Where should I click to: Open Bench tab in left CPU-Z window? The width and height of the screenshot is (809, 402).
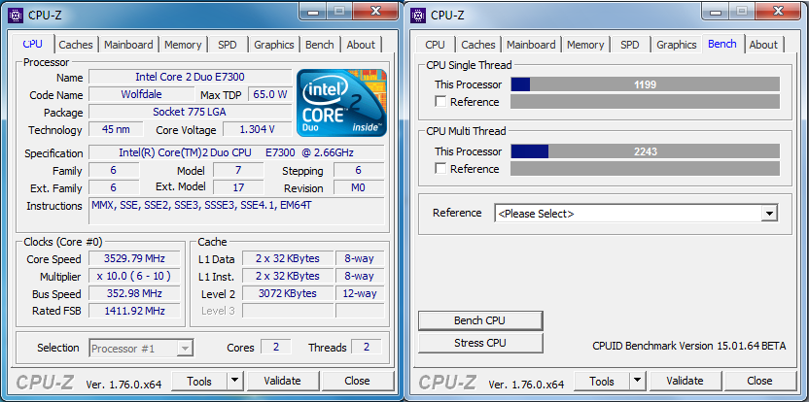pos(319,45)
